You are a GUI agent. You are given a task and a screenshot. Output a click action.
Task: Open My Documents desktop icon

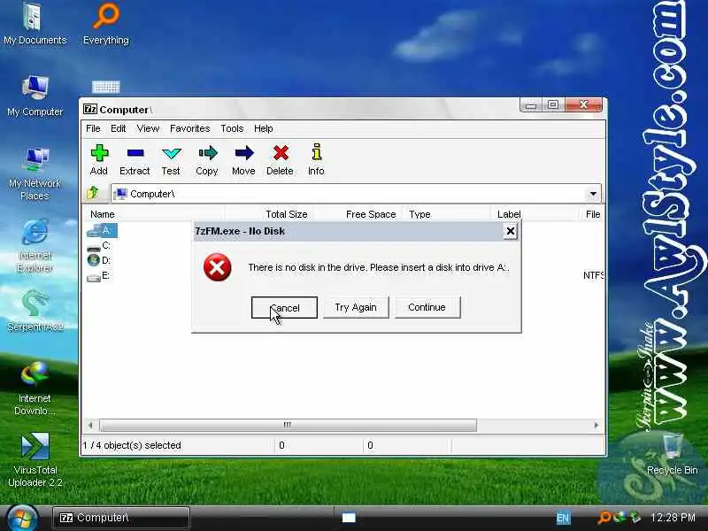pyautogui.click(x=35, y=24)
